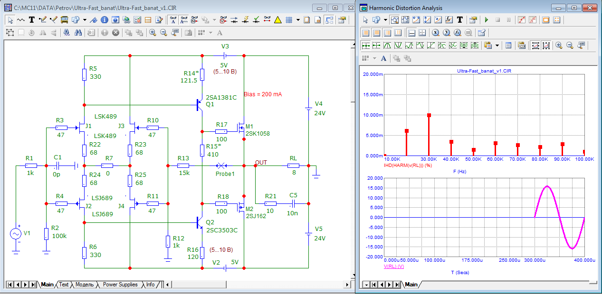This screenshot has width=602, height=294.
Task: Click the yellow warning triangle icon
Action: click(x=278, y=20)
